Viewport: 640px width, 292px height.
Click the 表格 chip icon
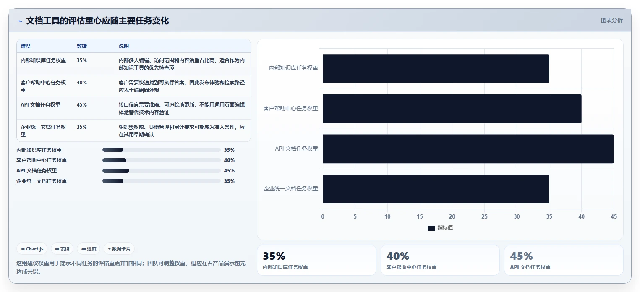[x=57, y=249]
